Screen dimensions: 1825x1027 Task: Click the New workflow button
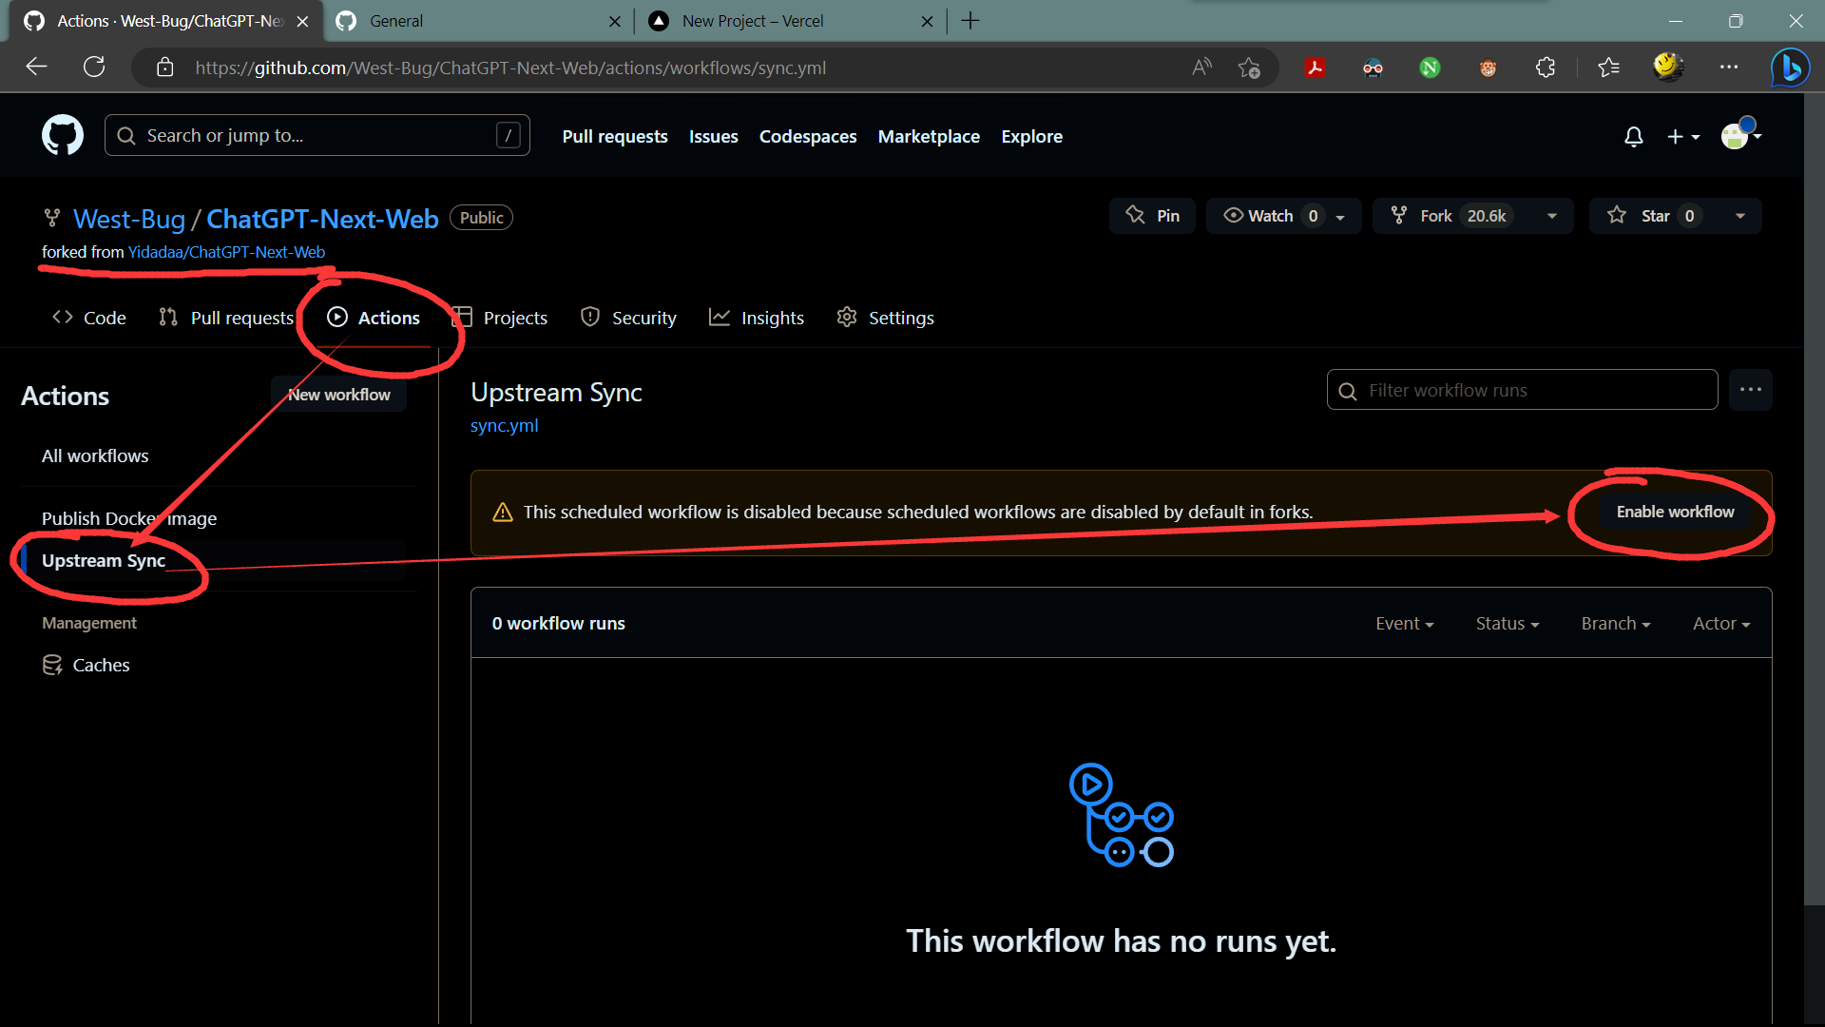pos(339,394)
